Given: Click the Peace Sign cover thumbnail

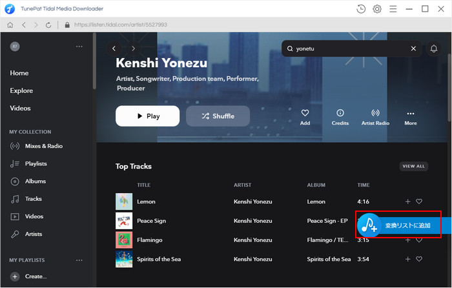Looking at the screenshot, I should [124, 221].
